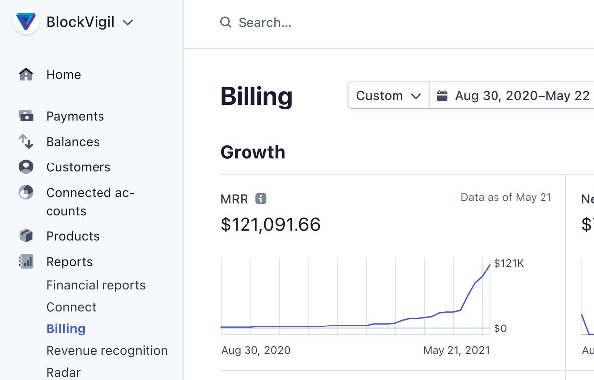594x380 pixels.
Task: Click the calendar icon in date picker
Action: click(442, 95)
